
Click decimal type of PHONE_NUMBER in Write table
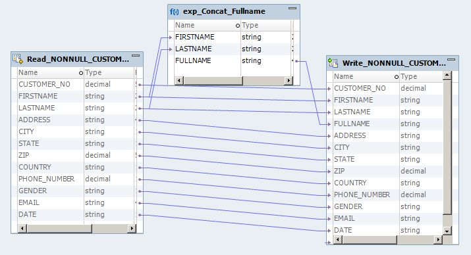(x=413, y=195)
